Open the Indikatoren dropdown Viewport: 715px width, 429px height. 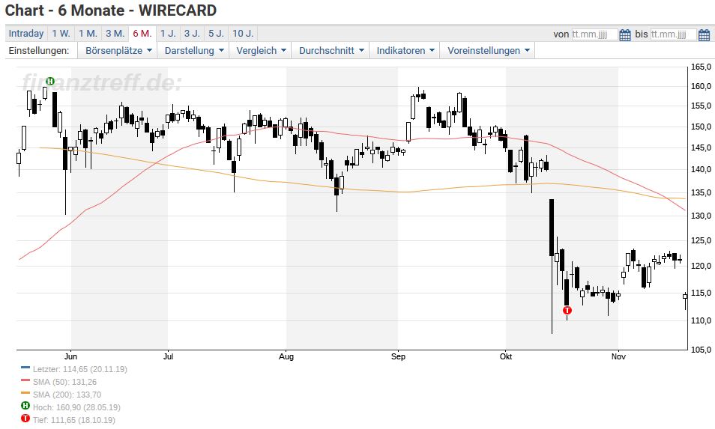tap(405, 51)
